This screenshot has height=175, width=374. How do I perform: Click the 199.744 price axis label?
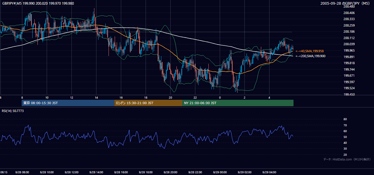click(x=349, y=69)
